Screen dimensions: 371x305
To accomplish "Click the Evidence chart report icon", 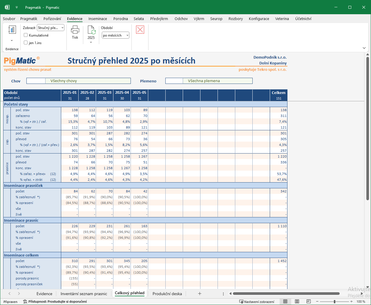I will (x=12, y=30).
